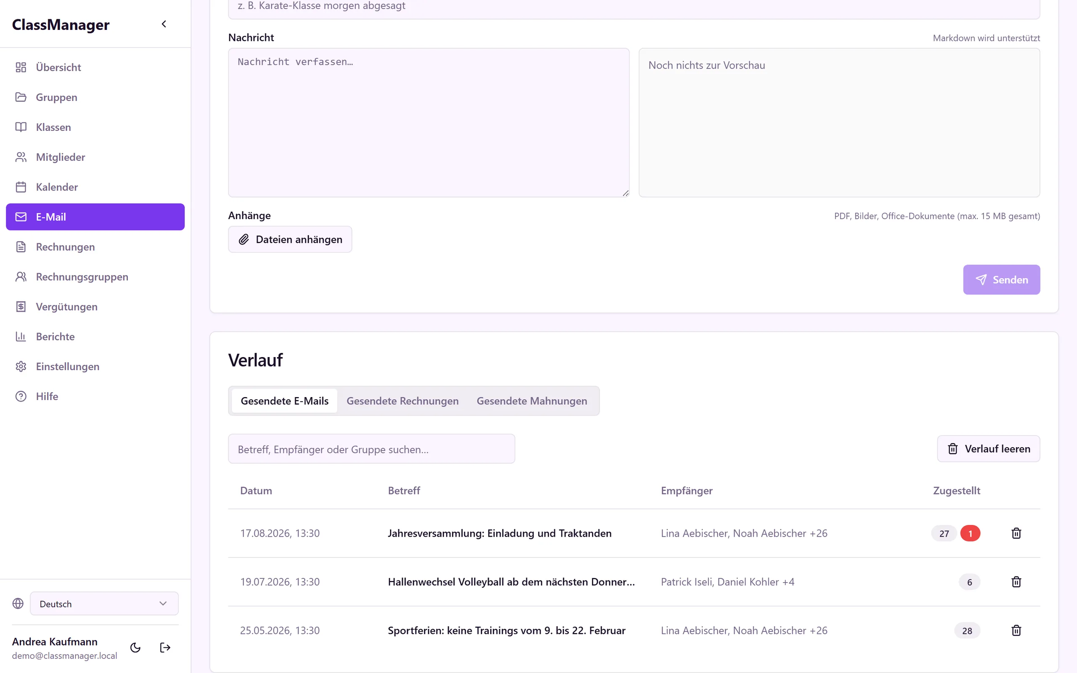
Task: Click the red failed badge showing 1
Action: click(x=970, y=533)
